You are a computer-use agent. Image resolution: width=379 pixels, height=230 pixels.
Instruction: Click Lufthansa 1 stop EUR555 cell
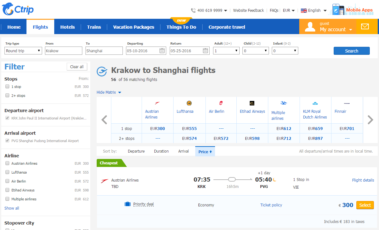[x=189, y=129]
